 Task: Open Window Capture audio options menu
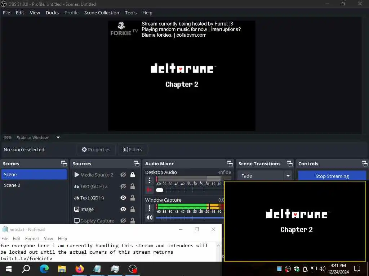(150, 208)
